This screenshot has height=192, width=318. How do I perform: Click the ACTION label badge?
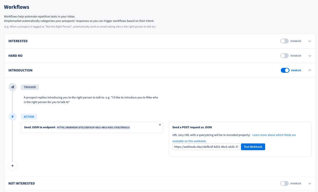29,117
